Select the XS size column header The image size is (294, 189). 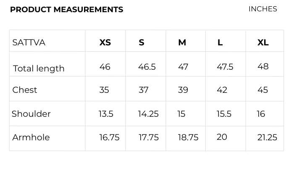point(105,42)
